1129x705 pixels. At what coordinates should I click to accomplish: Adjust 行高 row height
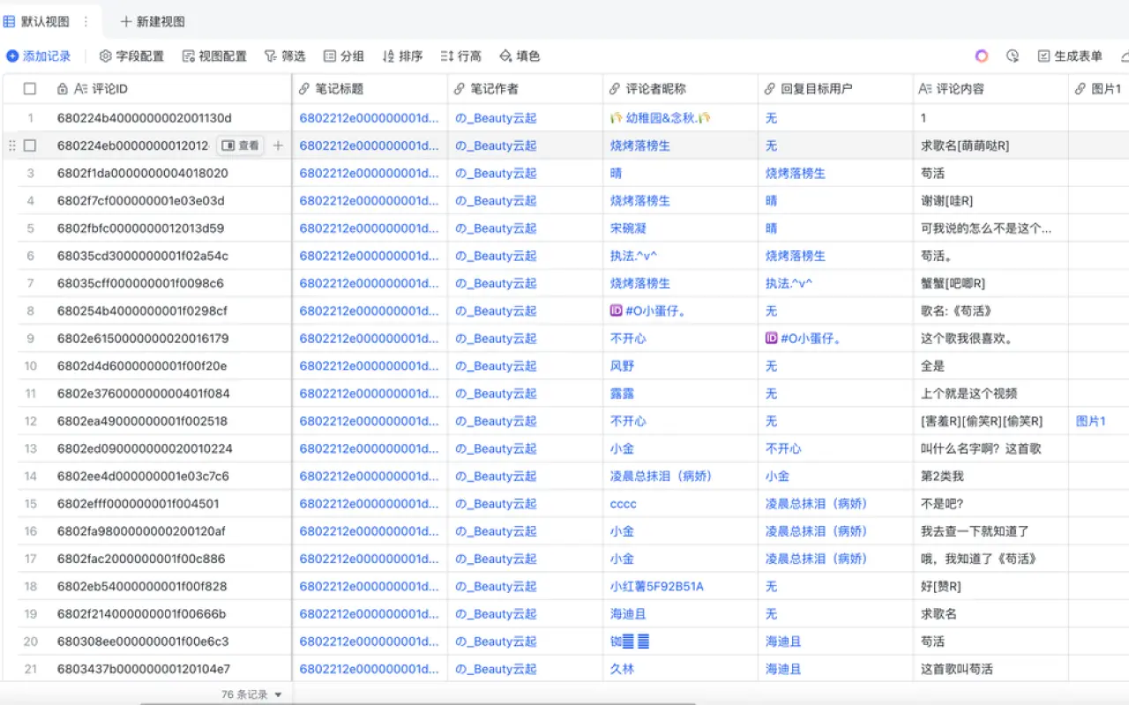click(x=460, y=56)
